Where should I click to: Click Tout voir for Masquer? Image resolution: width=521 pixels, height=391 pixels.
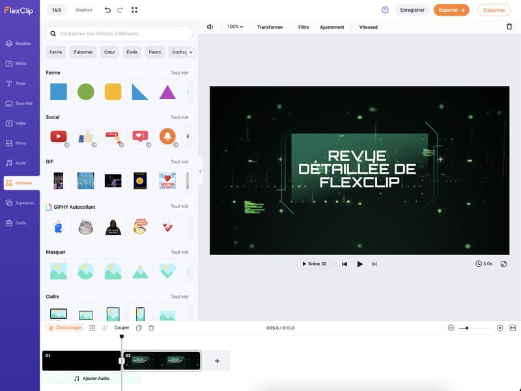[180, 252]
